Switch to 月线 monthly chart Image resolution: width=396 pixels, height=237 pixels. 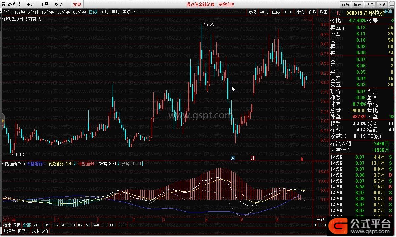(115, 12)
